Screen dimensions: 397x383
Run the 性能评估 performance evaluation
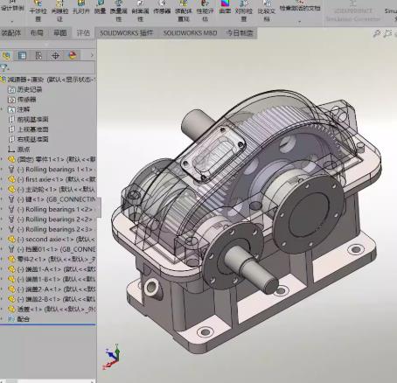pyautogui.click(x=205, y=11)
